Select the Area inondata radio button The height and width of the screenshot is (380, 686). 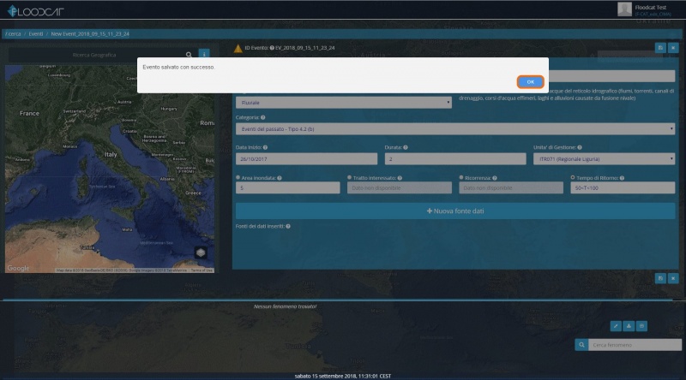click(x=238, y=178)
